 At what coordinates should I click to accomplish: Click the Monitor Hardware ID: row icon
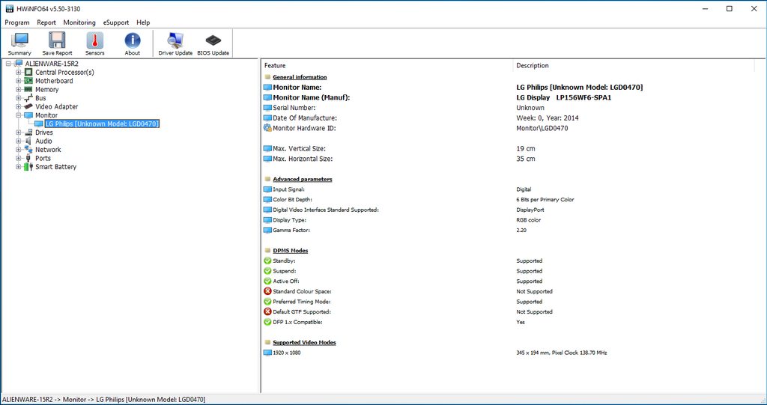coord(267,128)
